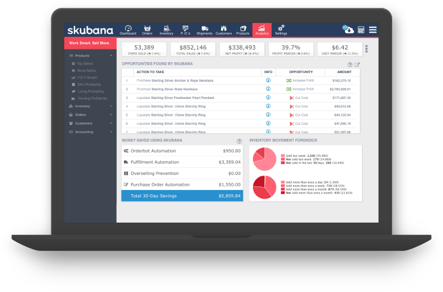This screenshot has height=292, width=443.
Task: Click the Unit Margin $6.42 card
Action: click(340, 49)
